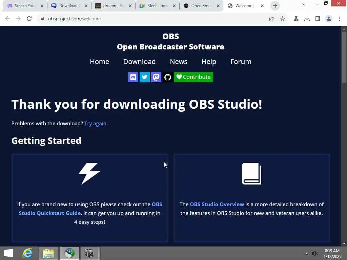View site info via lock icon
Viewport: 347px width, 260px height.
coord(43,19)
